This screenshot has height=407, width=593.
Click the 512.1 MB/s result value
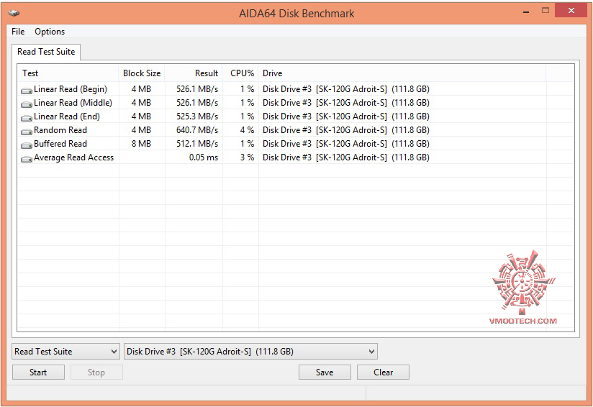[197, 144]
